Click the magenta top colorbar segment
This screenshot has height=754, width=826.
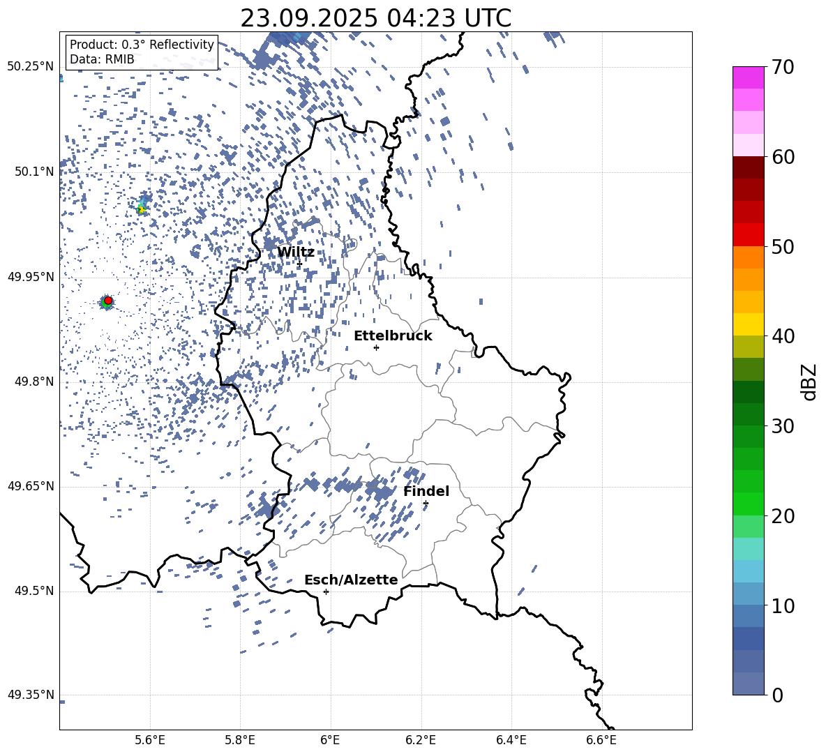click(x=748, y=77)
